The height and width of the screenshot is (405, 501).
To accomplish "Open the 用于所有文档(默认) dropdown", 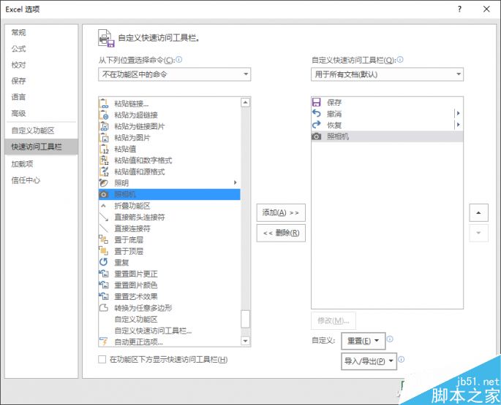I will pos(387,74).
